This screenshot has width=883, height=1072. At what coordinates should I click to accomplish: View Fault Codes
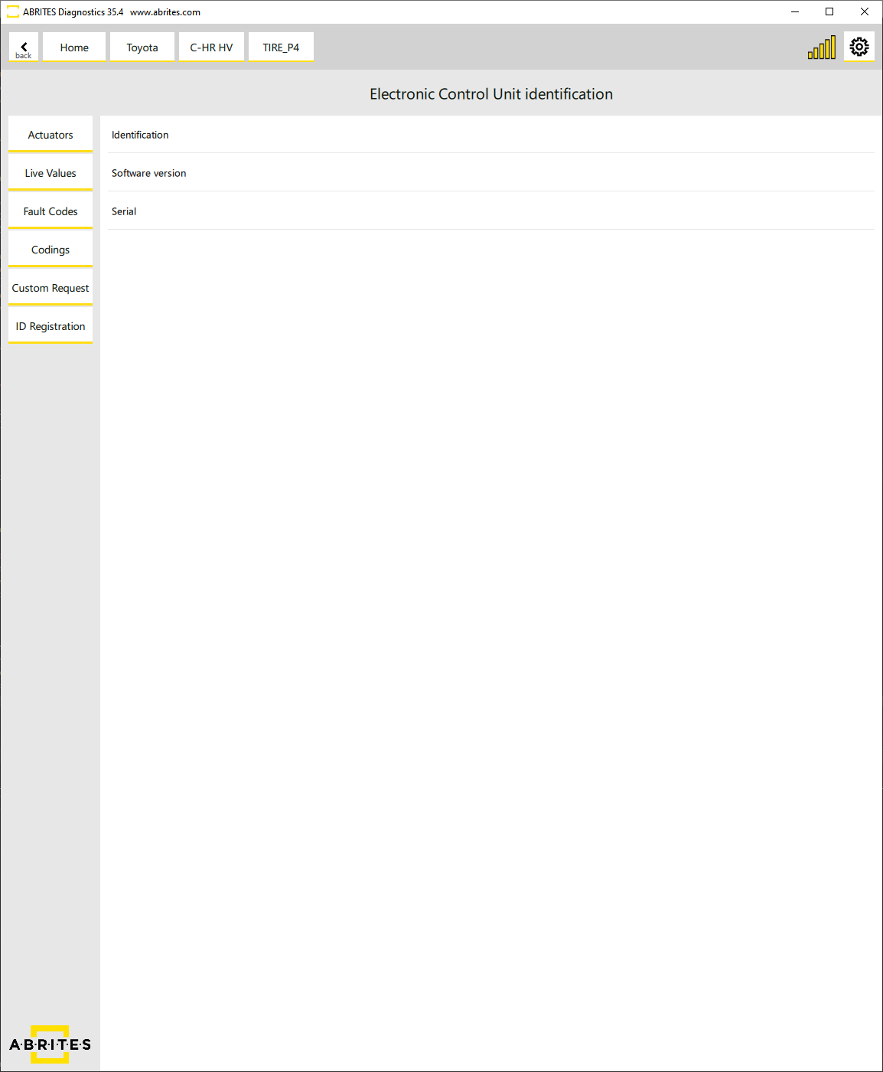pos(51,211)
